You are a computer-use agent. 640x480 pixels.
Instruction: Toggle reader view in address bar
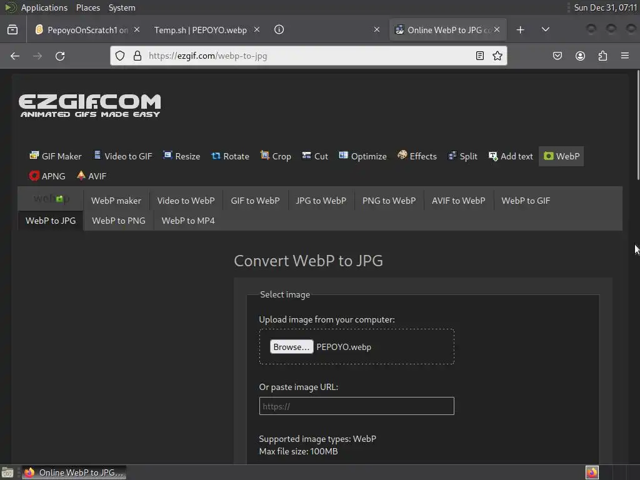[480, 56]
